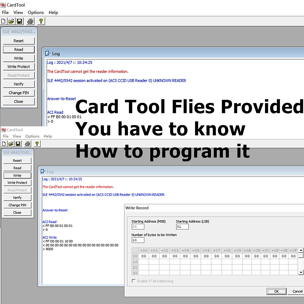
Task: Open the Options menu in top menu bar
Action: coord(36,12)
